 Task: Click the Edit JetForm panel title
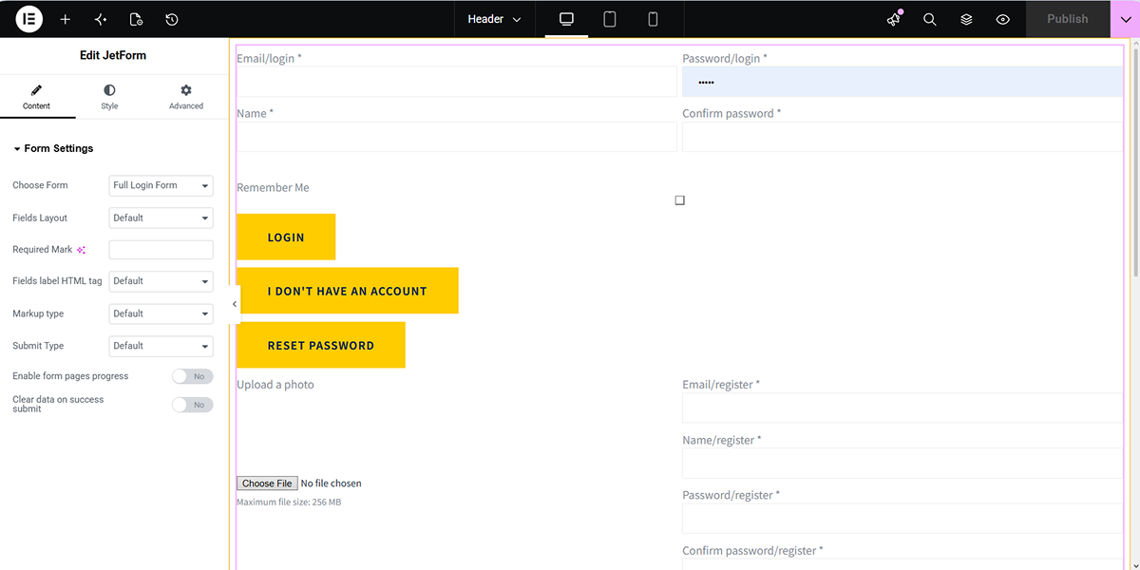(113, 56)
